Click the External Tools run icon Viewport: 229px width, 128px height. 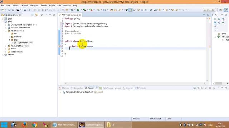point(91,10)
